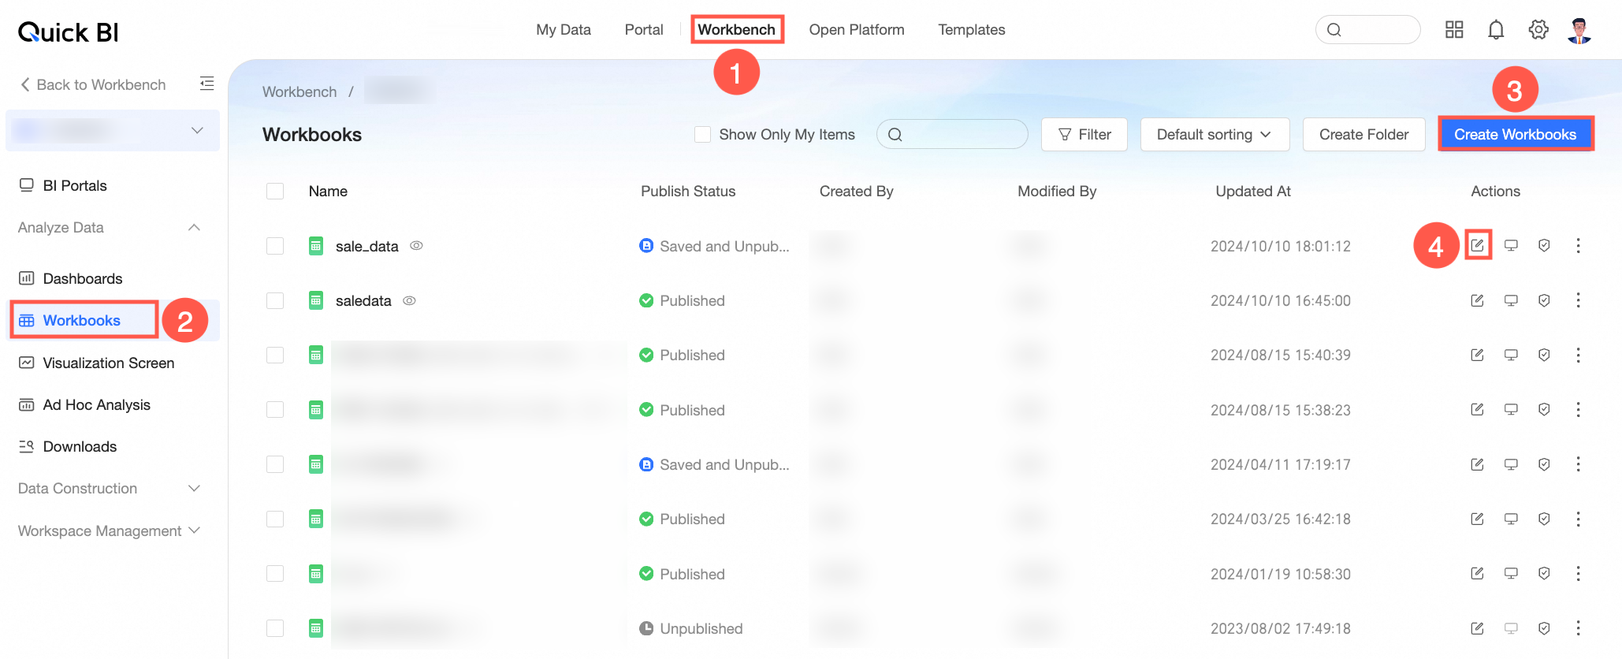This screenshot has height=659, width=1622.
Task: Check the Show Only My Items box
Action: (702, 135)
